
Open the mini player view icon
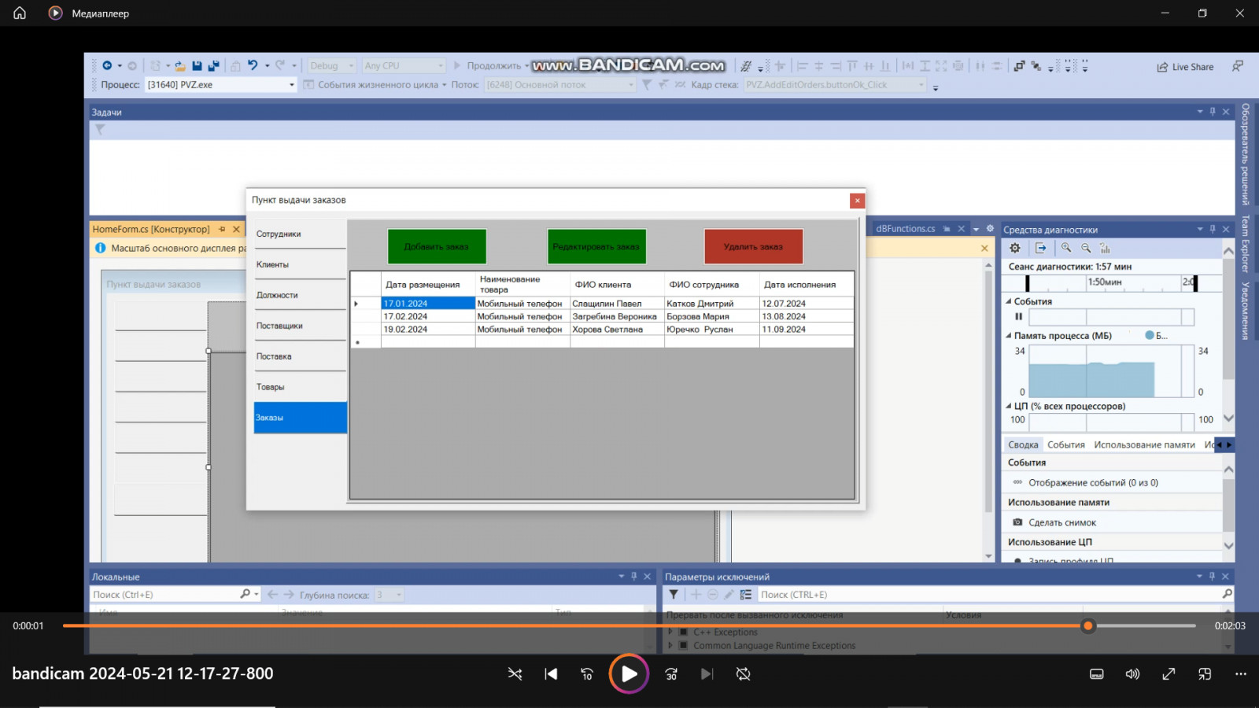pos(1205,674)
